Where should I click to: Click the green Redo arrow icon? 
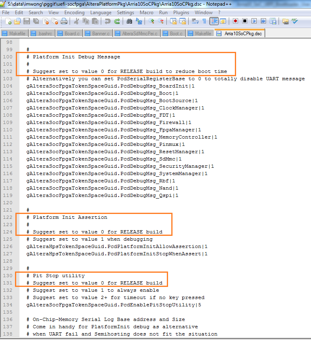click(117, 21)
